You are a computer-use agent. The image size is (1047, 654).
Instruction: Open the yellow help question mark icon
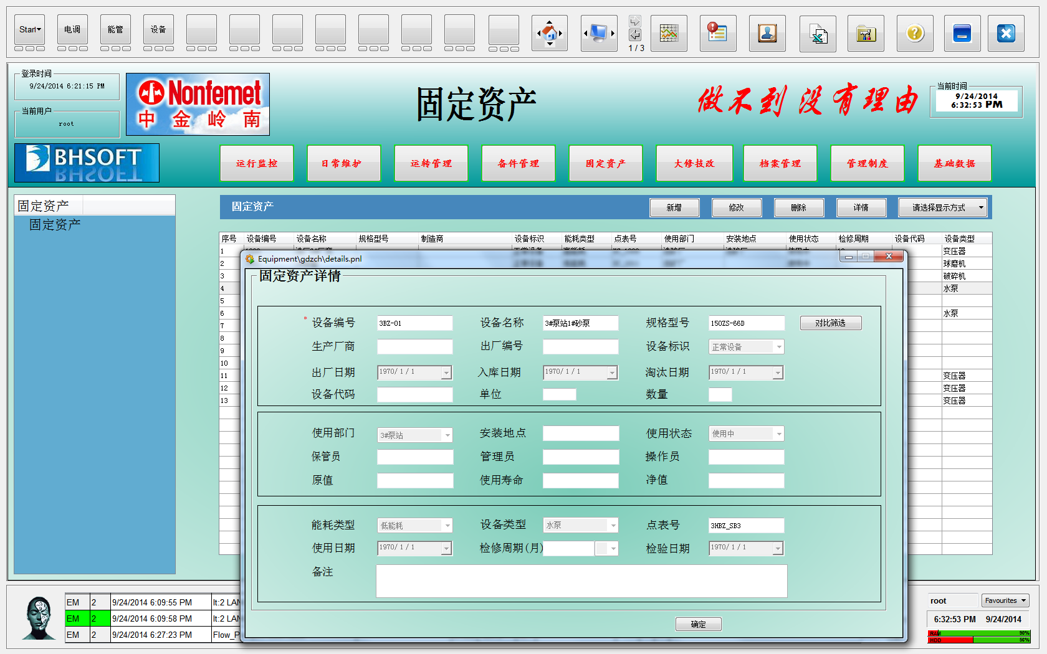click(915, 33)
